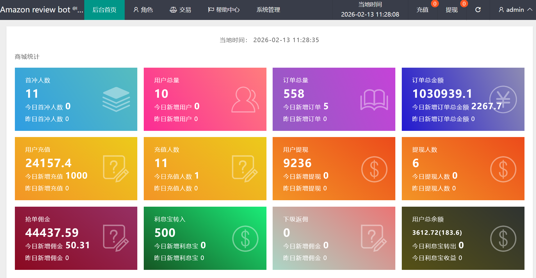The image size is (536, 278).
Task: Click the 充值 notification button
Action: tap(423, 10)
